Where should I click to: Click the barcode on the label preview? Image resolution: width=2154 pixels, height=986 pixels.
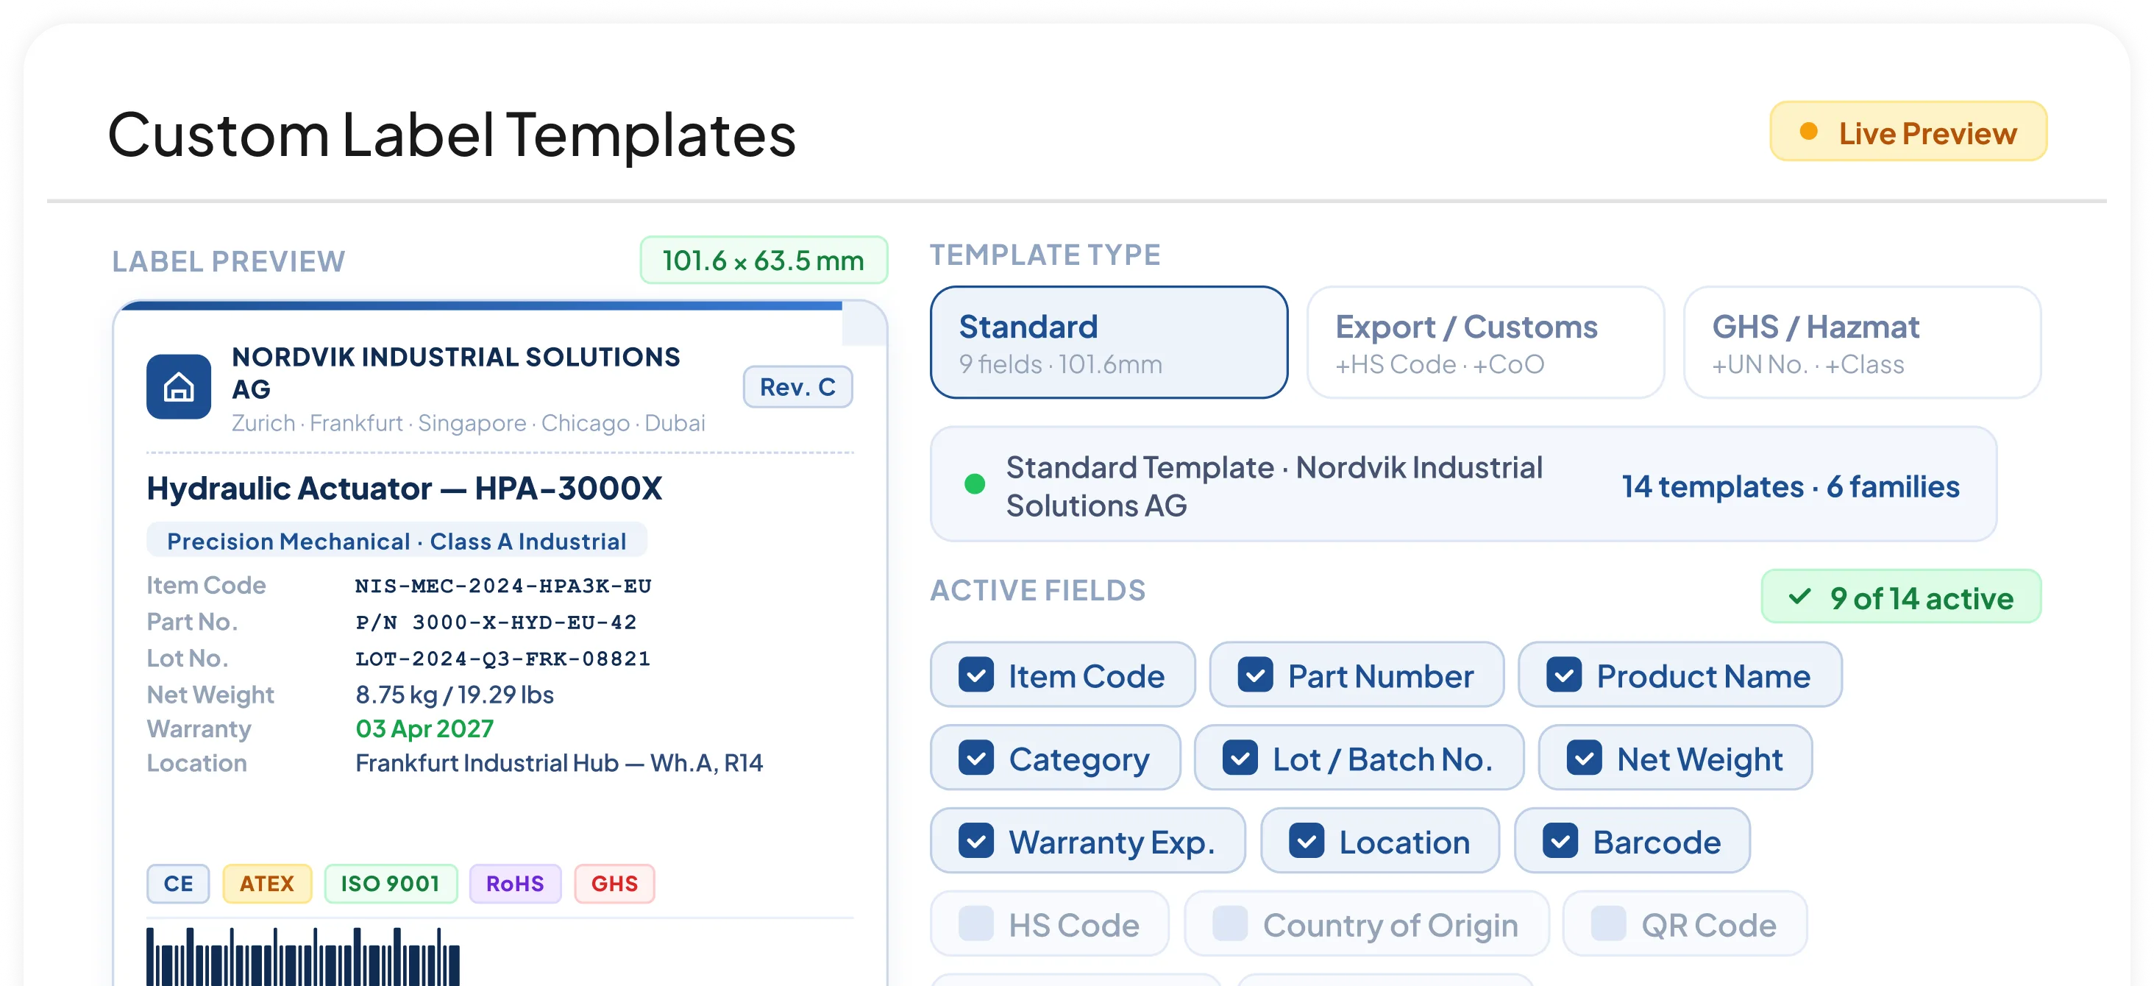click(302, 957)
